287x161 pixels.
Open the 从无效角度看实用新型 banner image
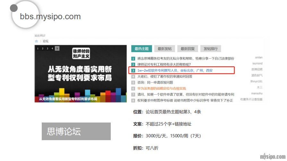coord(81,73)
